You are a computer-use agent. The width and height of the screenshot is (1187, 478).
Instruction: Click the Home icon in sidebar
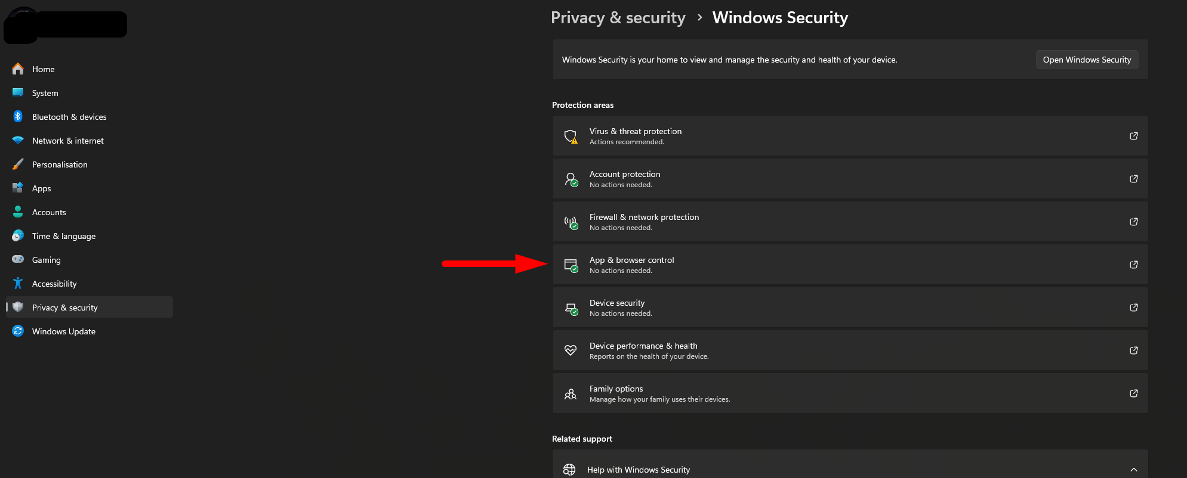18,69
